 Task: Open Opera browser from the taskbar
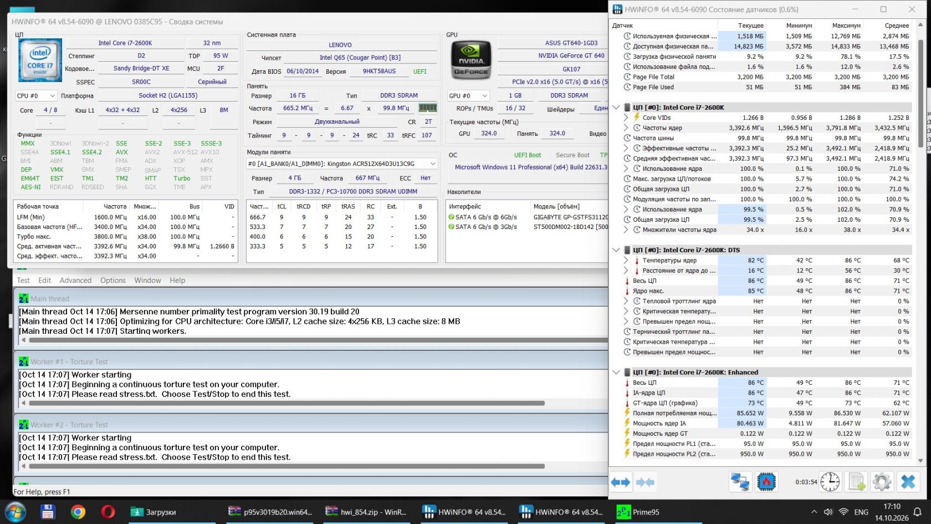click(108, 512)
